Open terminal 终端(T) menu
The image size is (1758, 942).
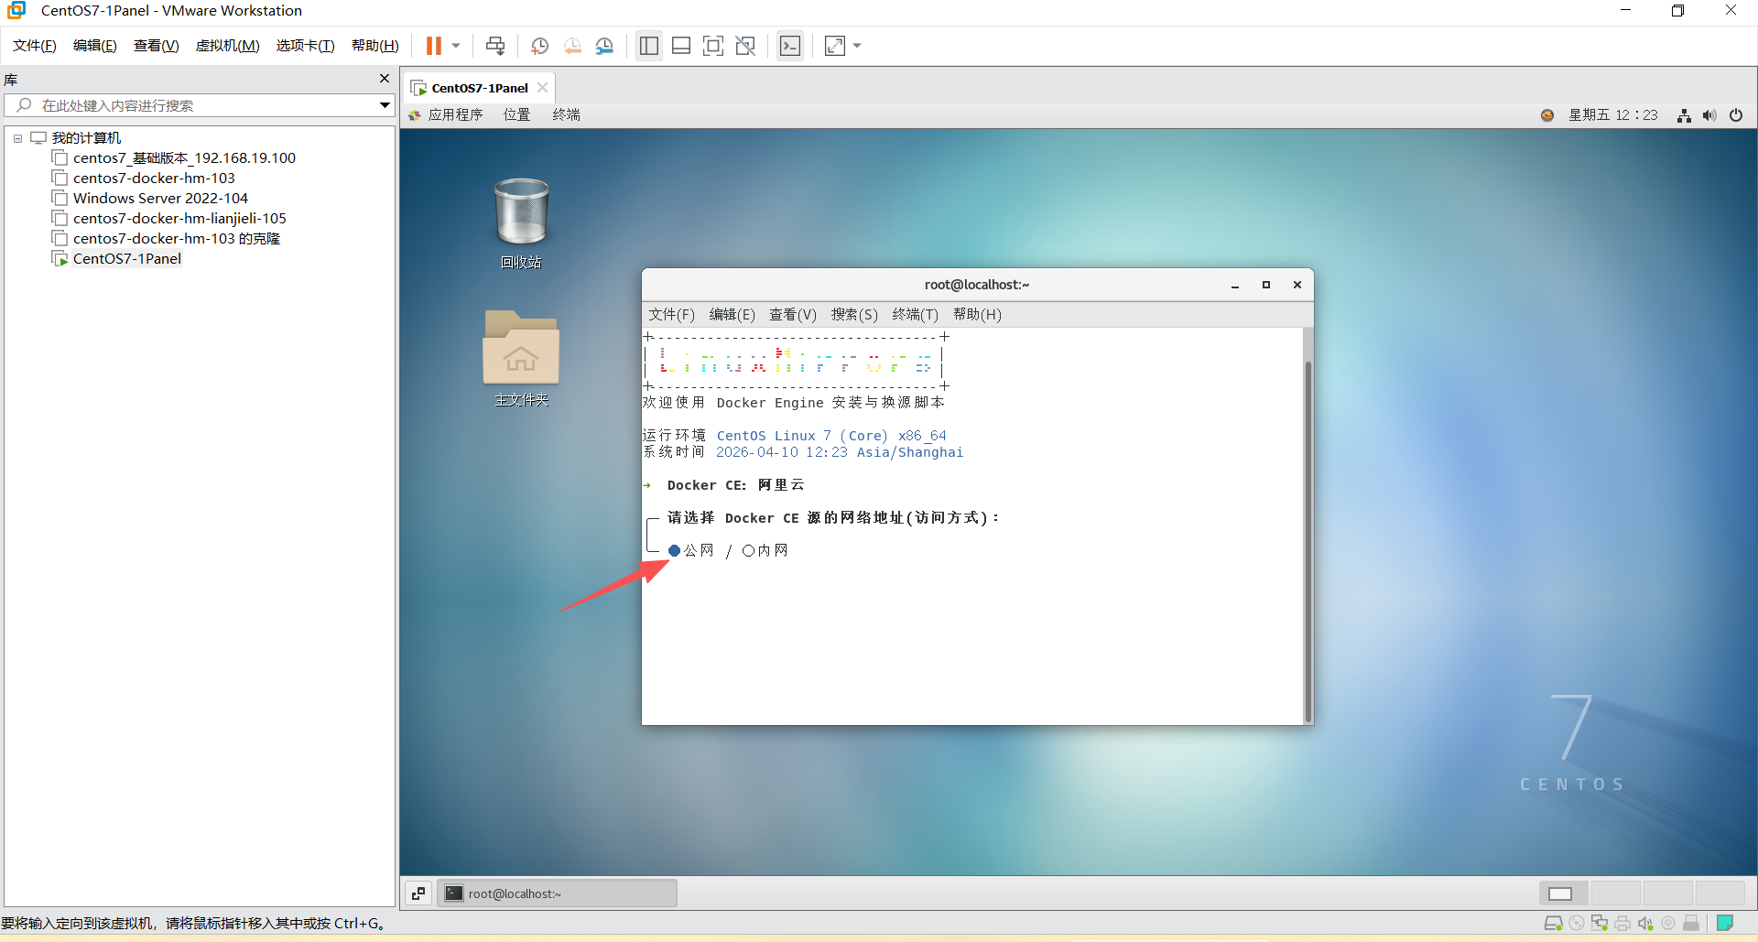915,314
